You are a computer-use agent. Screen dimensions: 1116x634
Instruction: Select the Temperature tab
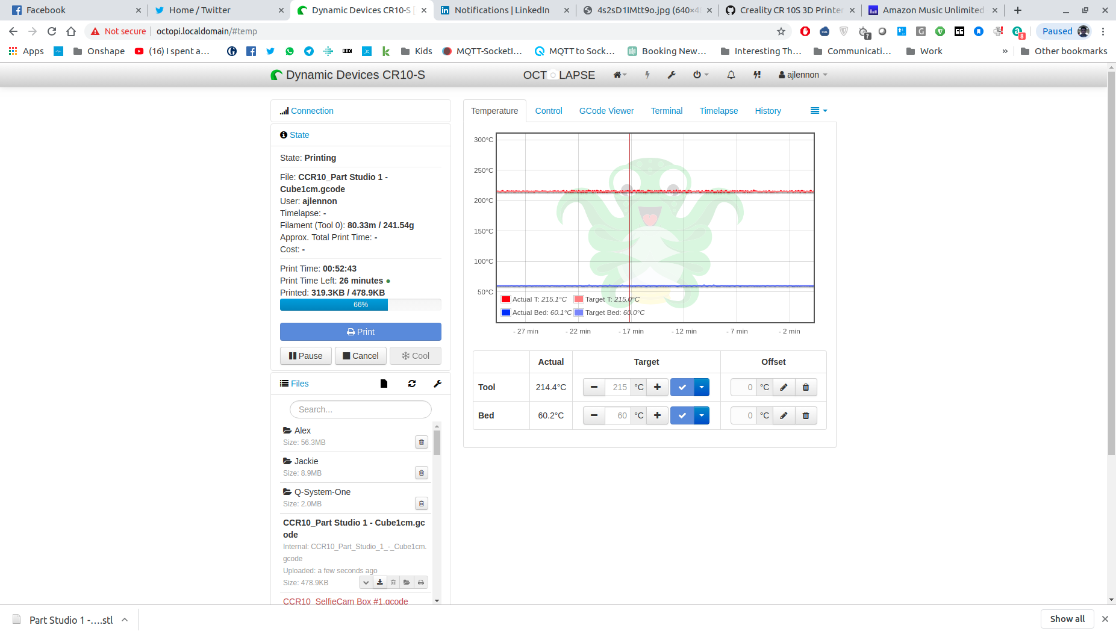(x=494, y=111)
